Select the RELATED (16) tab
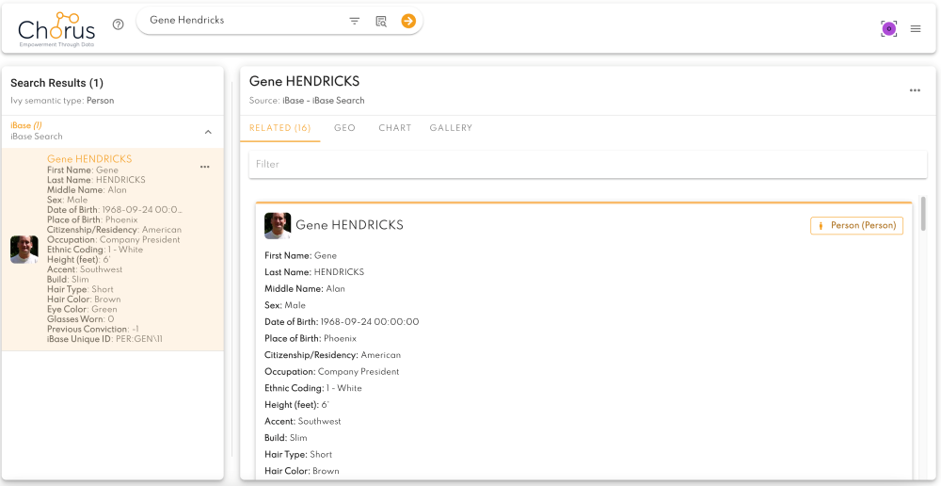 [x=279, y=128]
